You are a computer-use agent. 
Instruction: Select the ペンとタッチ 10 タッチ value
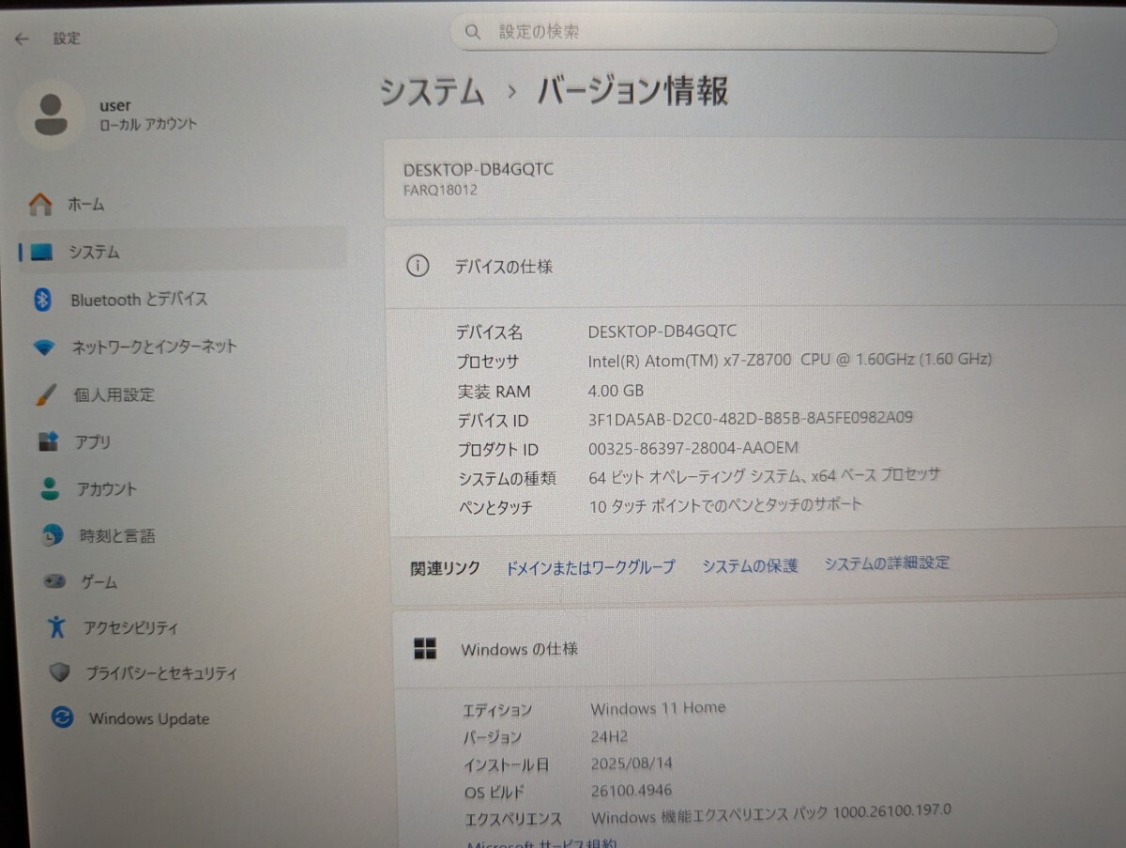point(726,504)
